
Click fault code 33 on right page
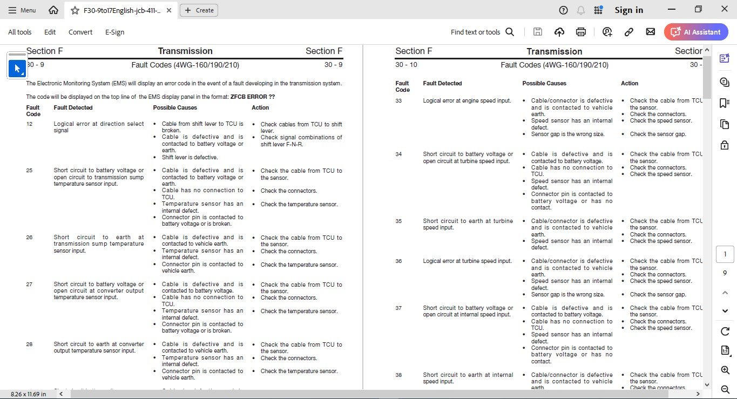398,101
